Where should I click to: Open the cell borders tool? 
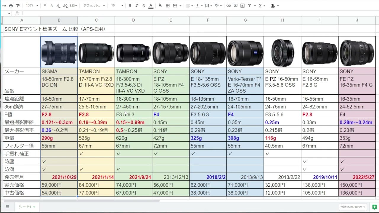[168, 6]
